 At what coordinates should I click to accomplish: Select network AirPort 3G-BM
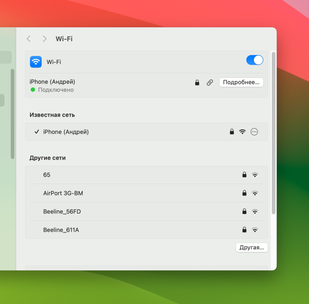(146, 193)
